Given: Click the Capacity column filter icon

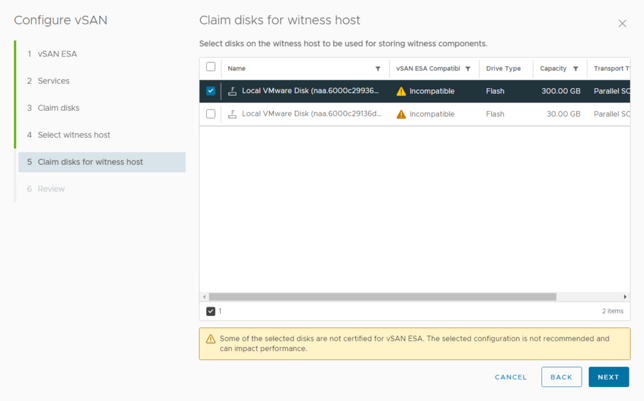Looking at the screenshot, I should point(575,69).
